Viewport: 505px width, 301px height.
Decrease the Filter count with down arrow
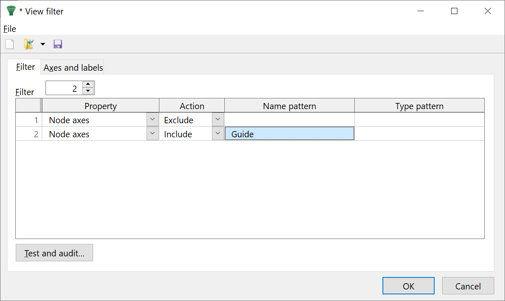[x=88, y=91]
